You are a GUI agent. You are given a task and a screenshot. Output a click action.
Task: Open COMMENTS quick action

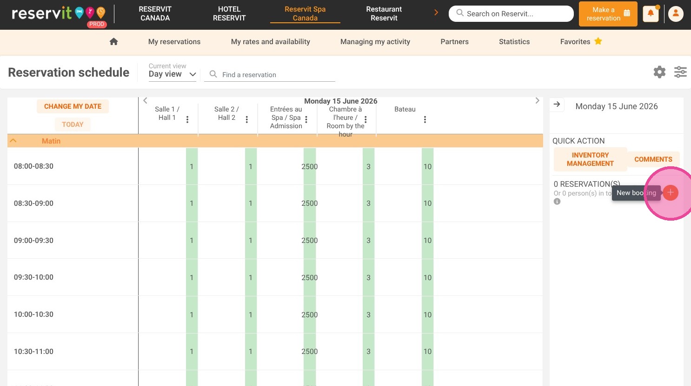pos(653,159)
